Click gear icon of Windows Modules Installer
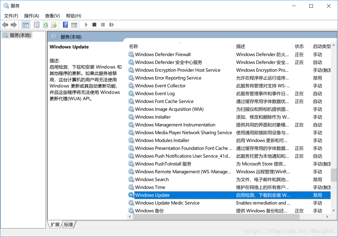This screenshot has width=338, height=237. click(x=131, y=140)
